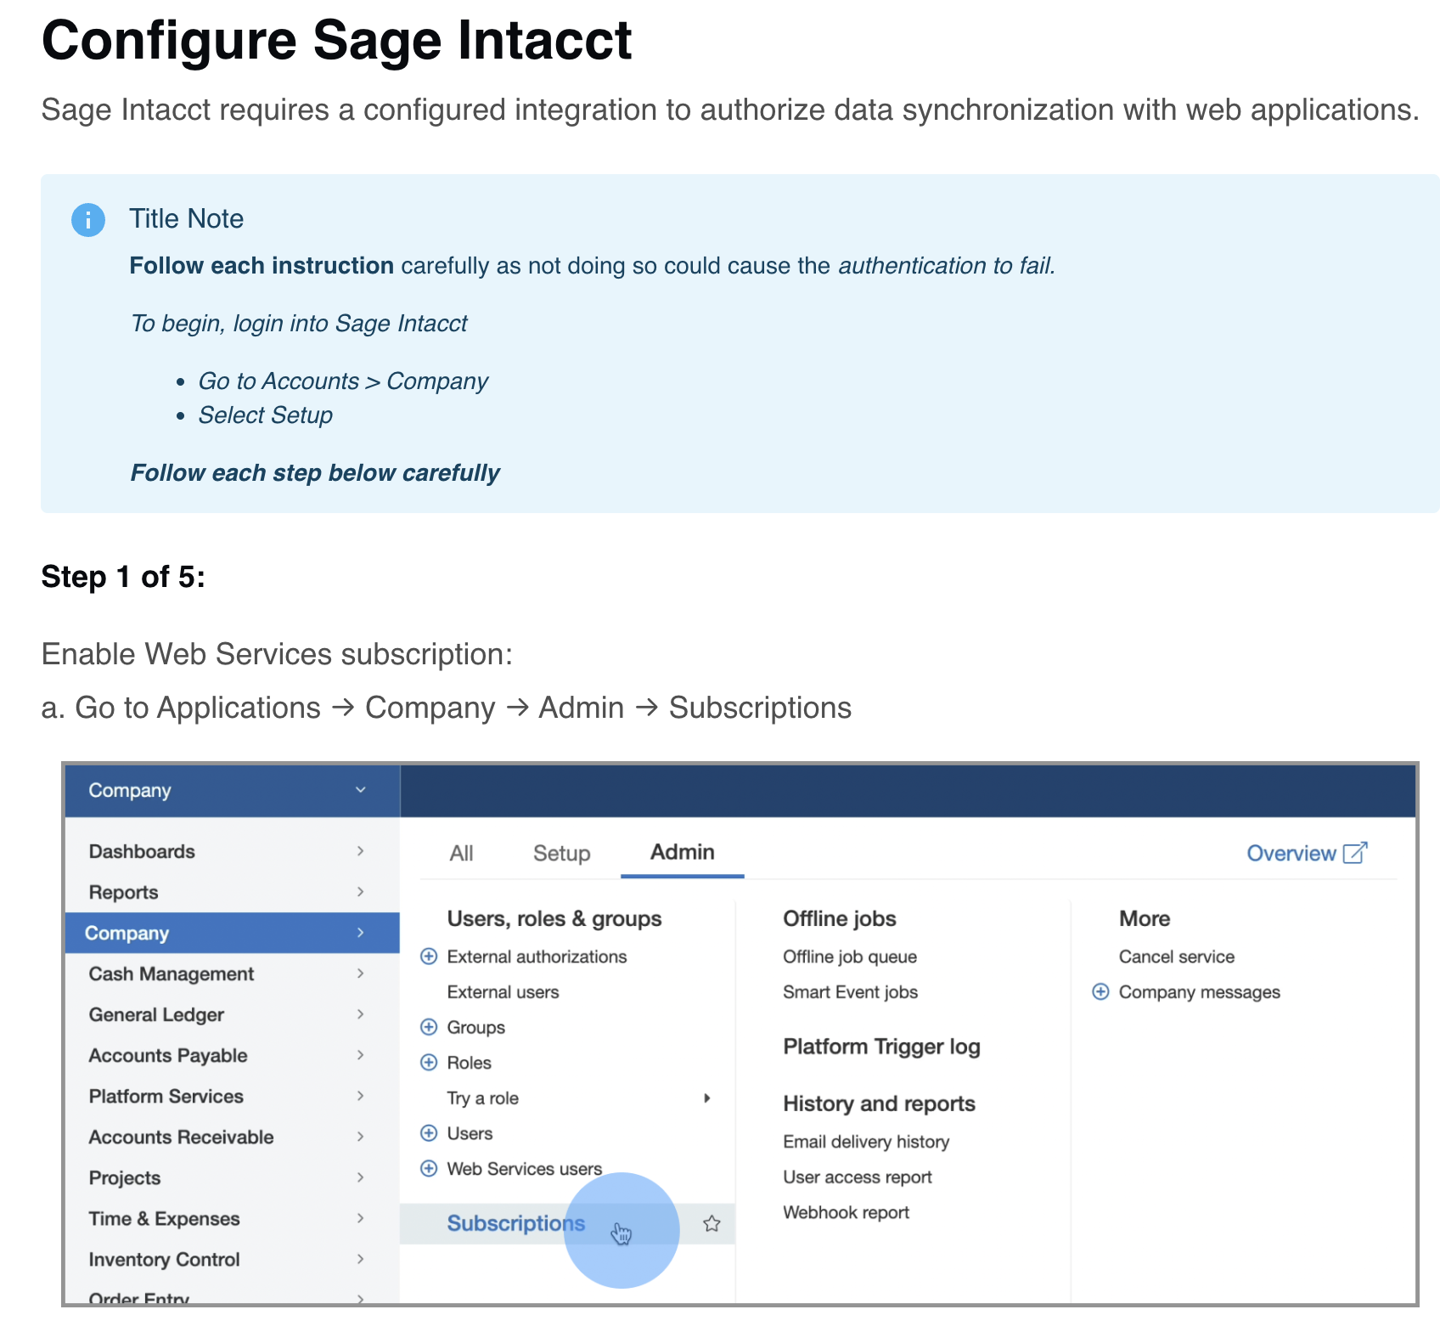Expand the Inventory Control chevron
This screenshot has width=1440, height=1332.
coord(360,1259)
